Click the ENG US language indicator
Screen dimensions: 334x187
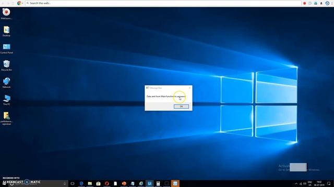click(x=310, y=183)
